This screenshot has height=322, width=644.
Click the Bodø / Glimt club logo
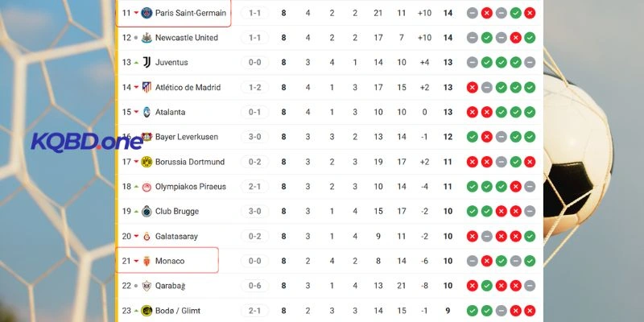[147, 311]
